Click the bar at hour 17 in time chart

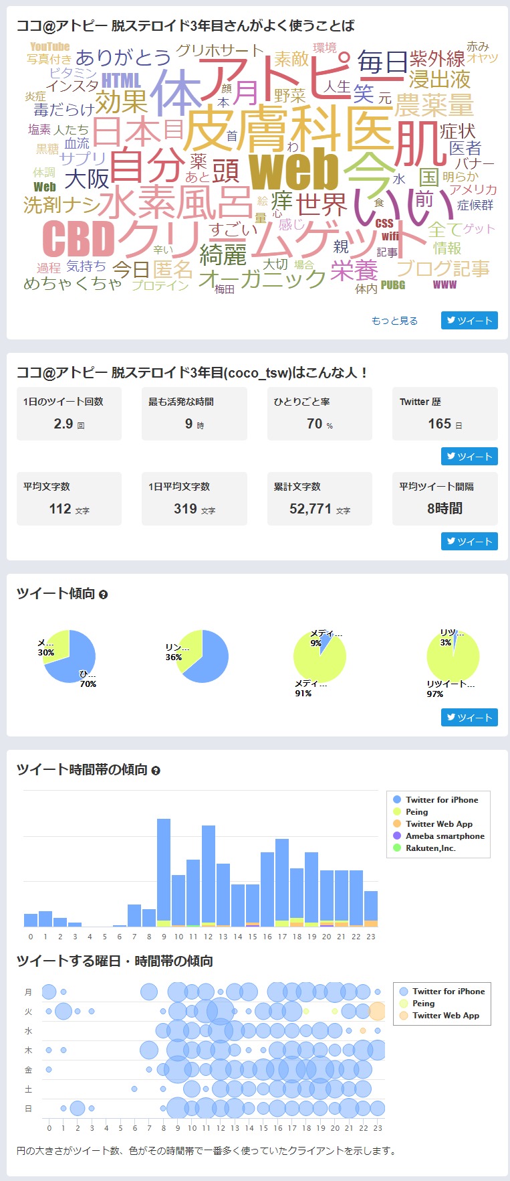[282, 881]
